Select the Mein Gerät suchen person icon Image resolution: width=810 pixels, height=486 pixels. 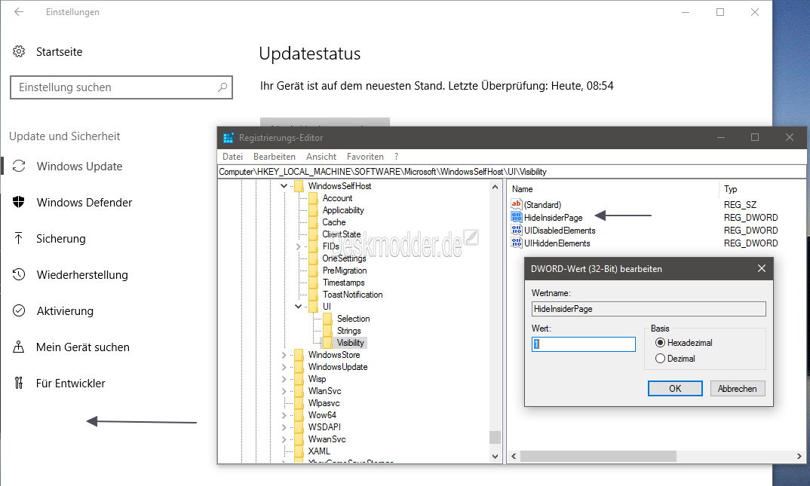19,347
